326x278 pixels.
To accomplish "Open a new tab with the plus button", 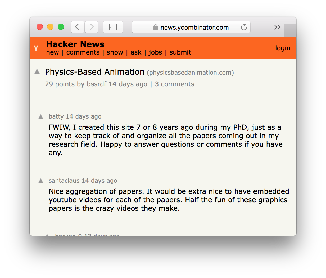I will coord(290,30).
